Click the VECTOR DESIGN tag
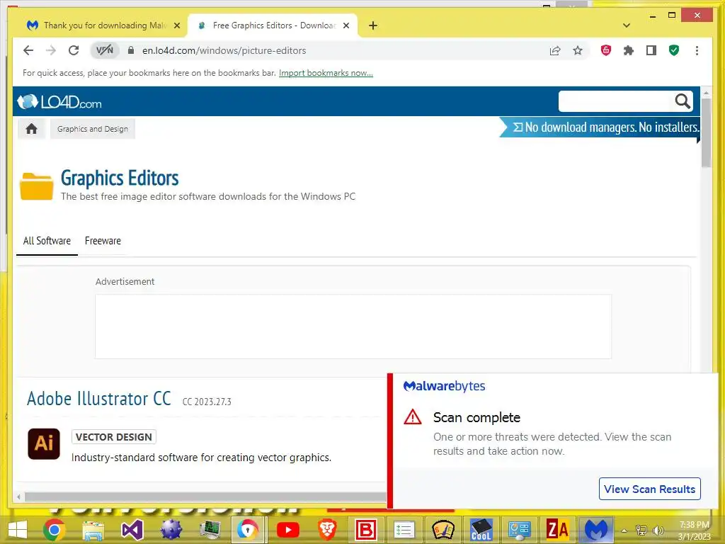The height and width of the screenshot is (544, 725). tap(114, 437)
